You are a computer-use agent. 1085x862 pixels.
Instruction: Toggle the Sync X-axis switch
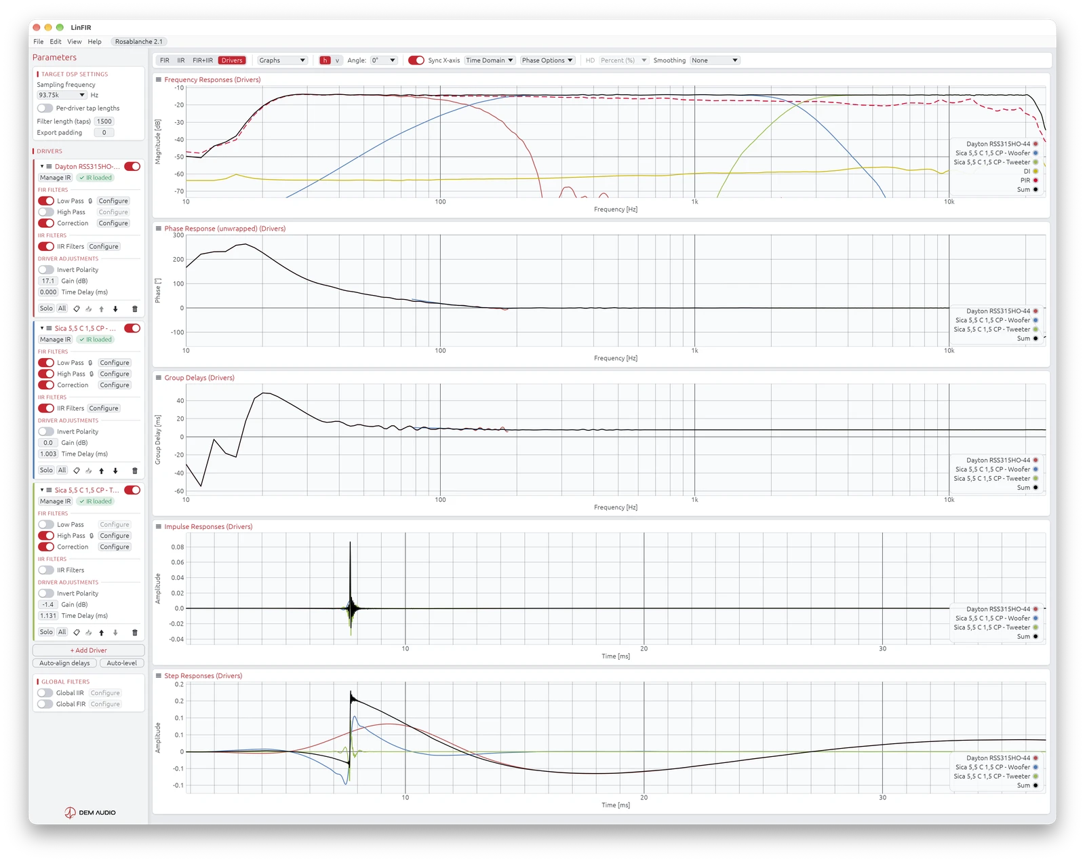click(x=416, y=60)
